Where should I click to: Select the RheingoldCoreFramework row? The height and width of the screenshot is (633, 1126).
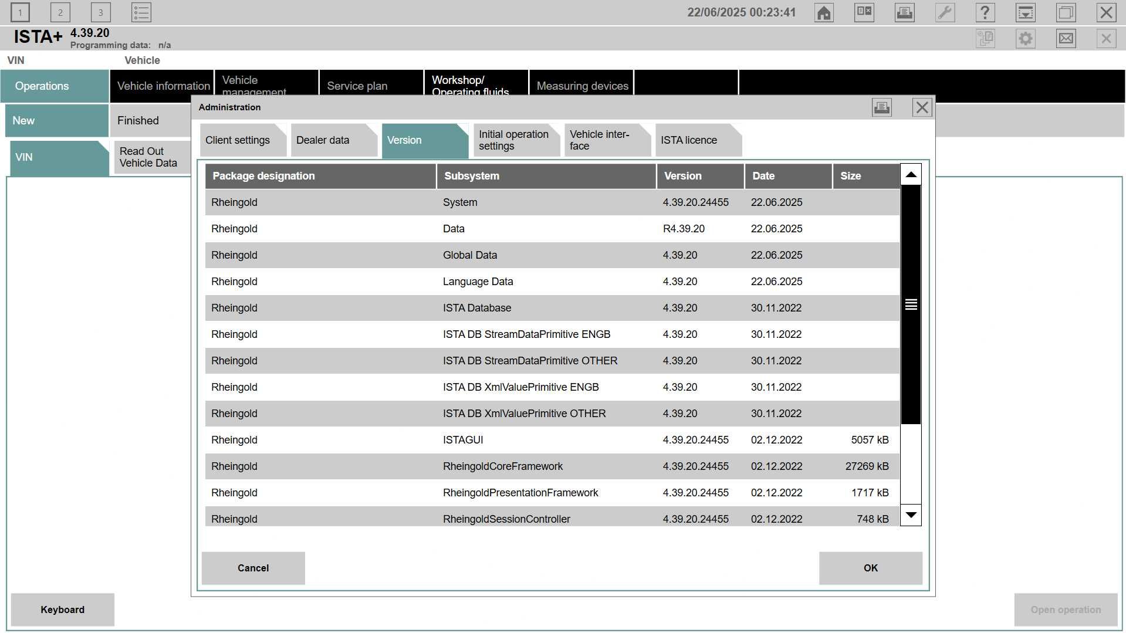552,466
